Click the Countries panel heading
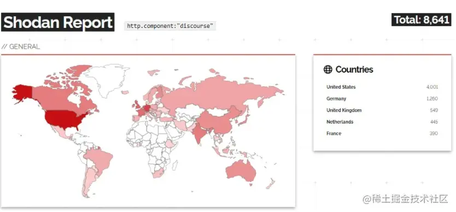Viewport: 456px width, 212px height. tap(354, 69)
